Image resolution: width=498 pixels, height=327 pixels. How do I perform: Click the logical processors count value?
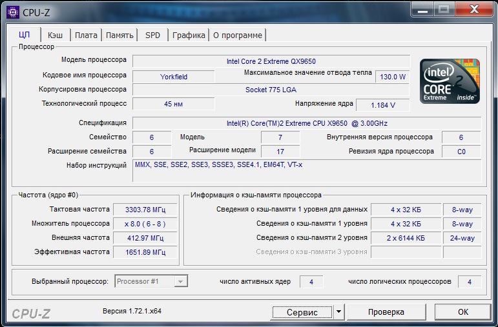(x=470, y=282)
